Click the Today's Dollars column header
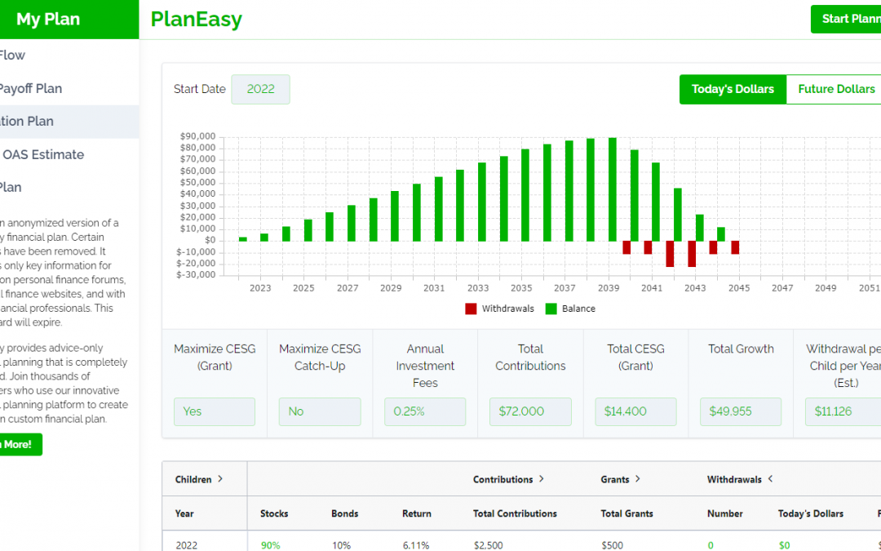 pos(811,513)
